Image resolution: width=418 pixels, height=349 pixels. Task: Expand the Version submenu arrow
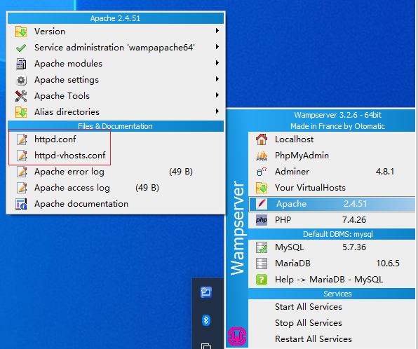pos(217,31)
